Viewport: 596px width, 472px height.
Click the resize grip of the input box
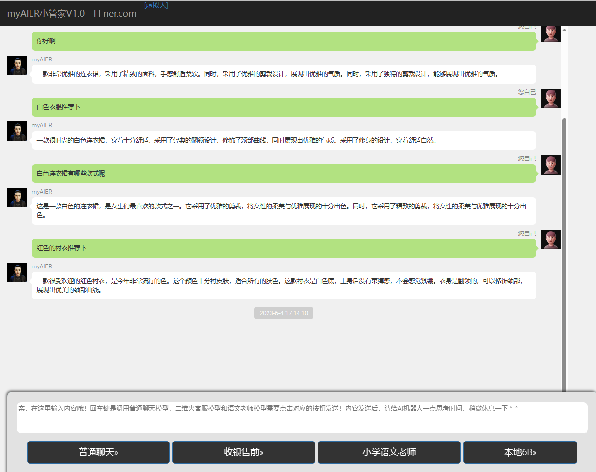point(585,430)
